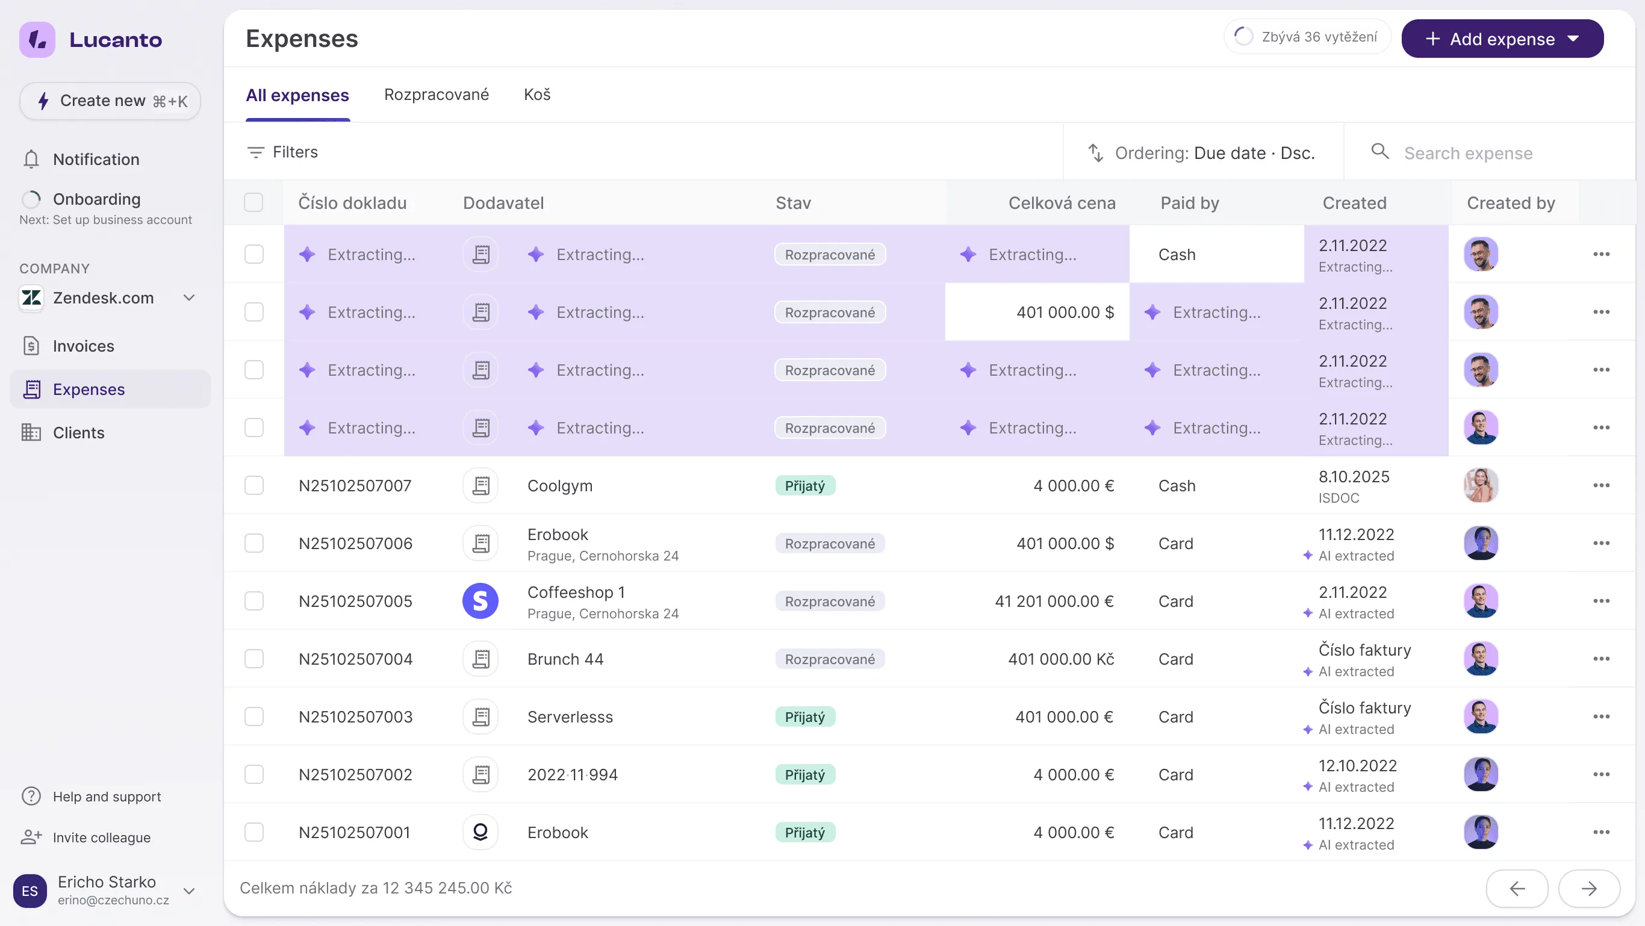1645x926 pixels.
Task: Click the Ordering sort arrows icon
Action: click(x=1095, y=153)
